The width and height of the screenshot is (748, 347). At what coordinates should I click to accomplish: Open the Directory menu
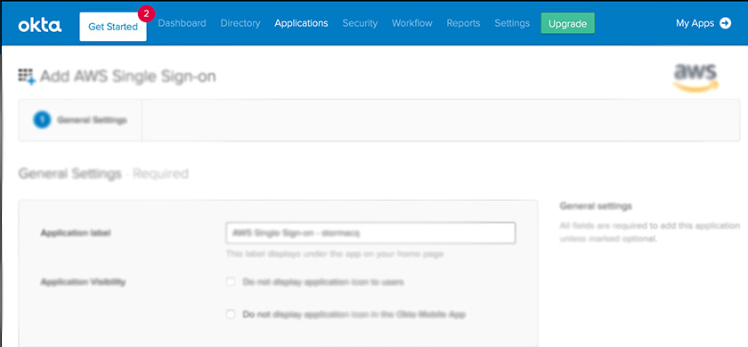click(x=240, y=23)
